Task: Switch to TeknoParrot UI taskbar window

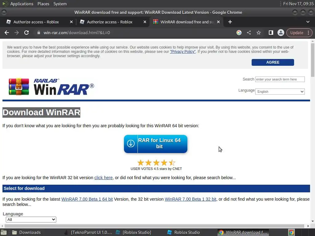Action: [88, 232]
